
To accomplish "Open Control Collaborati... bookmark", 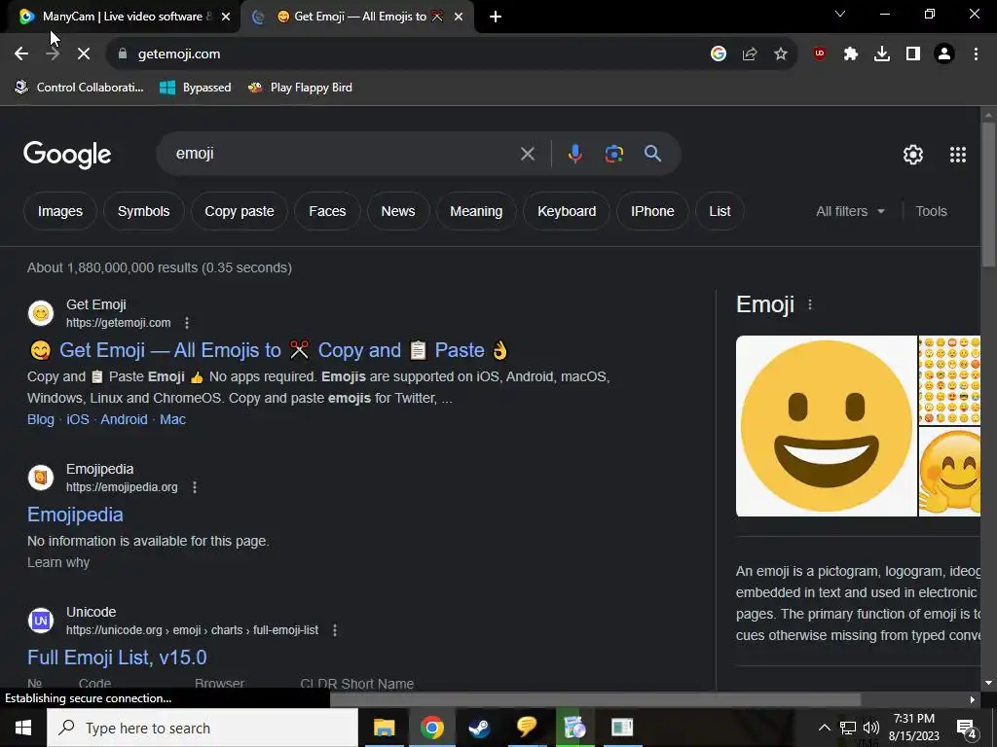I will click(80, 88).
